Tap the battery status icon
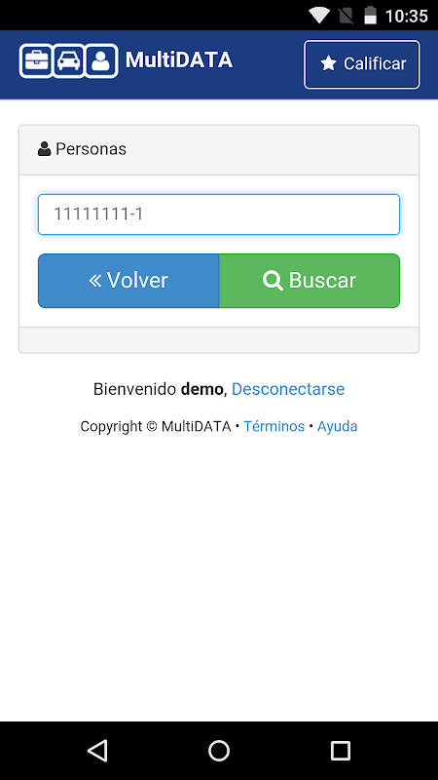This screenshot has height=780, width=438. tap(371, 16)
